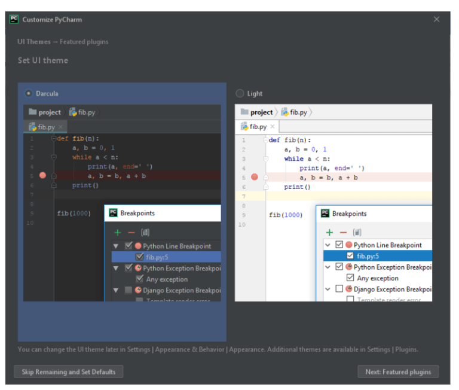Toggle fib.py:5 checkbox in Darcula preview
This screenshot has height=390, width=459.
point(140,257)
